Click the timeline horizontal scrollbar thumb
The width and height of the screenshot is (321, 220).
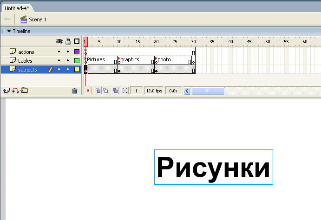[x=208, y=91]
